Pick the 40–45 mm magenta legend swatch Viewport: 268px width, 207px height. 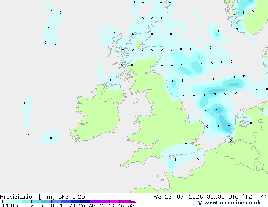115,202
